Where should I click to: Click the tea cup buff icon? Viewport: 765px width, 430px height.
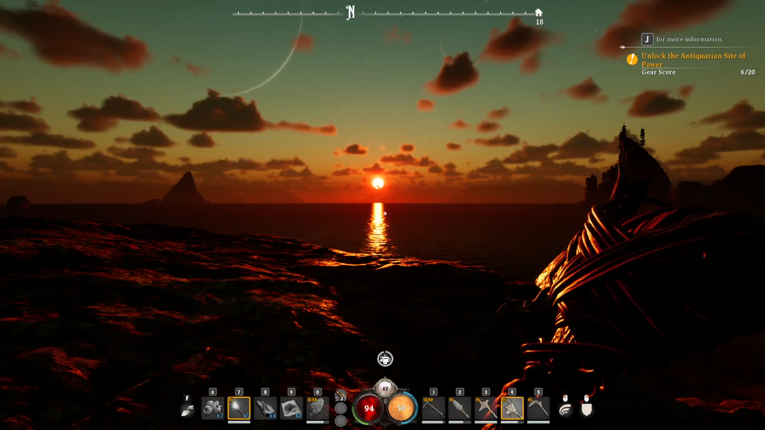385,359
